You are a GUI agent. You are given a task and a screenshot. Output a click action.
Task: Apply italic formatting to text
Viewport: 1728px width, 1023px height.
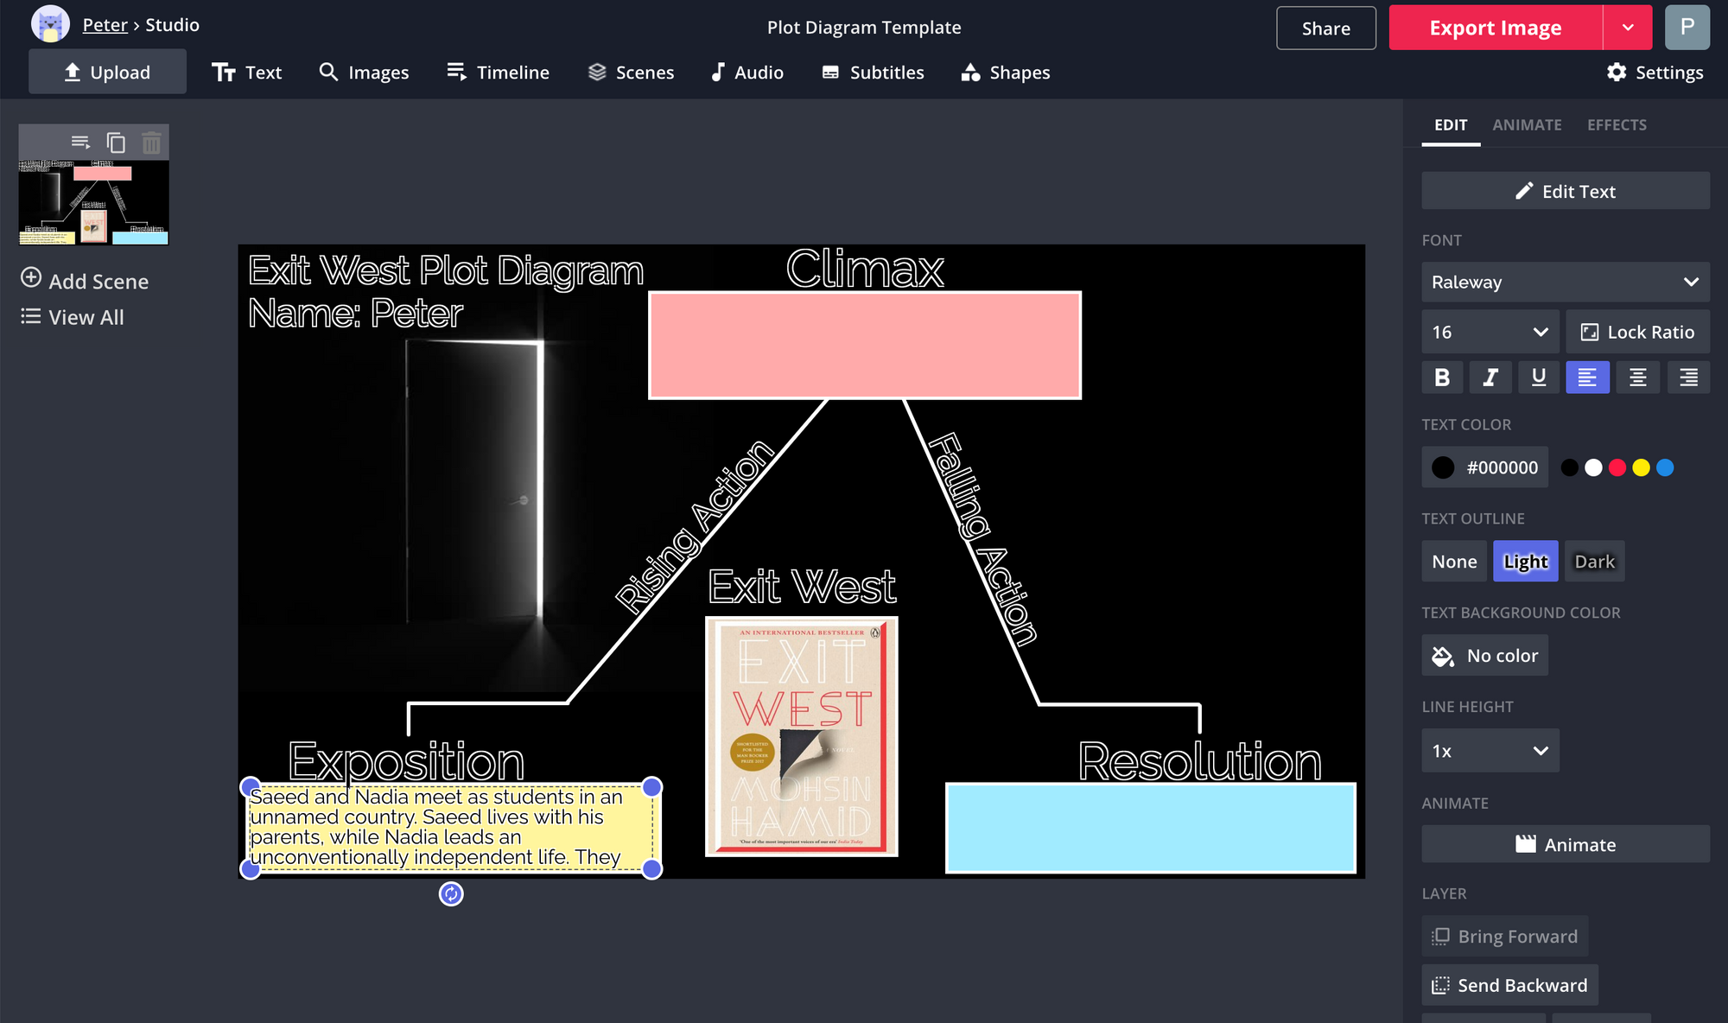point(1490,378)
